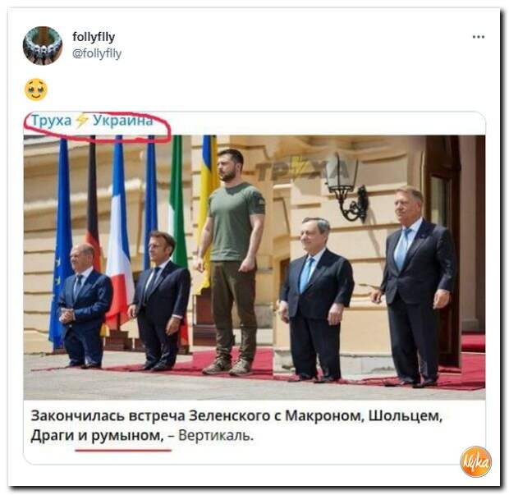Open the three-dots more options menu
This screenshot has height=495, width=509.
tap(478, 37)
